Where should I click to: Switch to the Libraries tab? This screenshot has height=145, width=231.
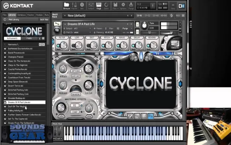[12, 15]
